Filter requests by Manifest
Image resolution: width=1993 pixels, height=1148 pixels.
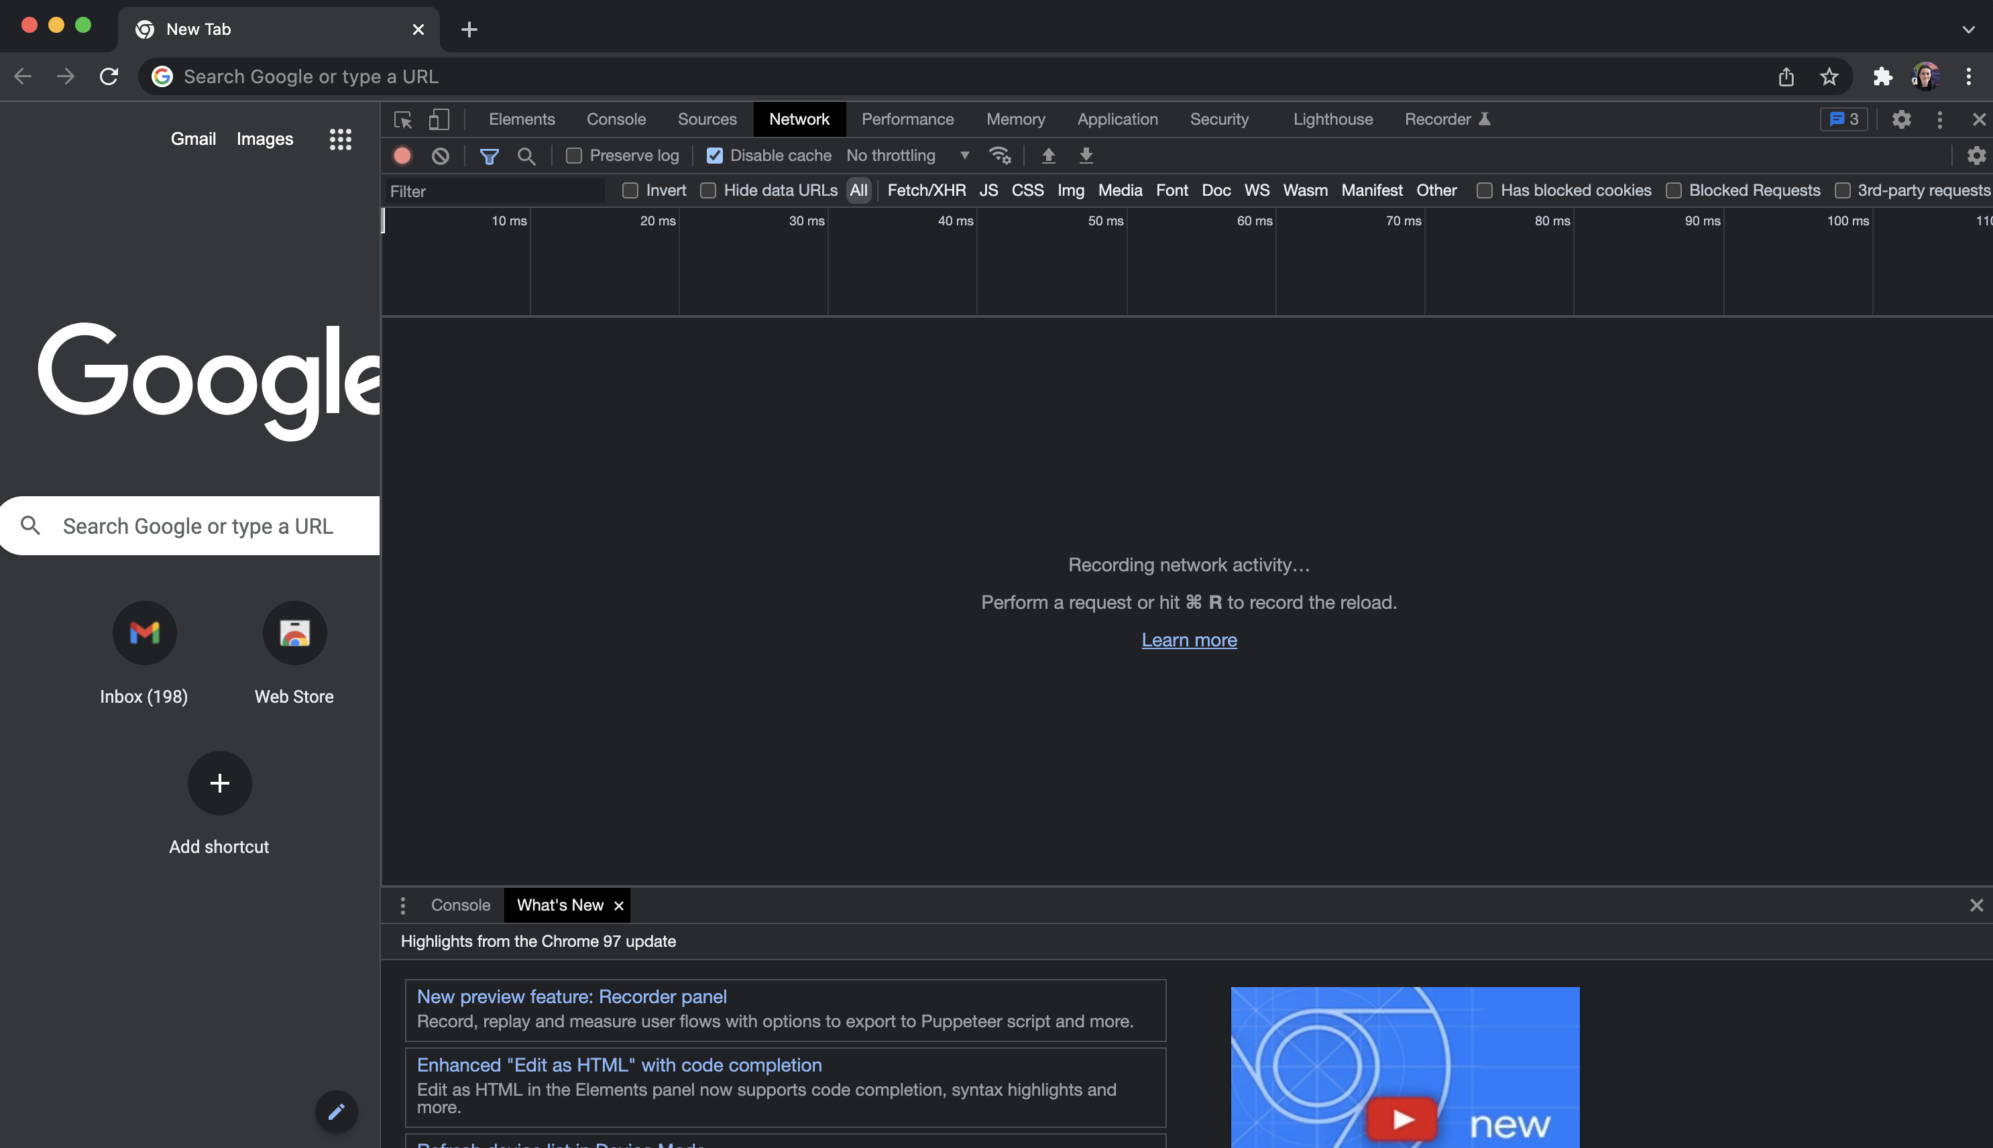pyautogui.click(x=1372, y=191)
